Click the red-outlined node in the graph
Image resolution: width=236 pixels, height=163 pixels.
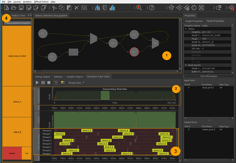tap(135, 51)
